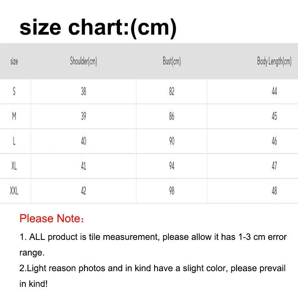This screenshot has width=298, height=298.
Task: Click the Body Length(cm) column header
Action: click(x=274, y=61)
